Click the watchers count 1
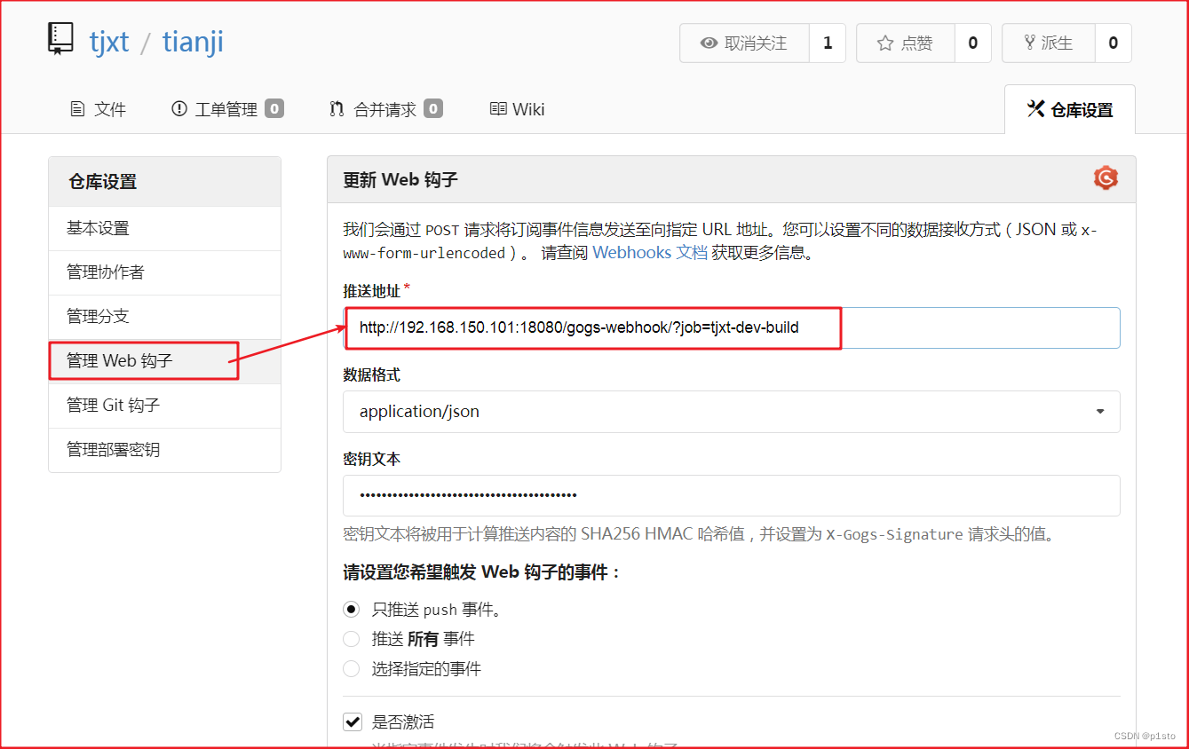The width and height of the screenshot is (1189, 749). (828, 43)
